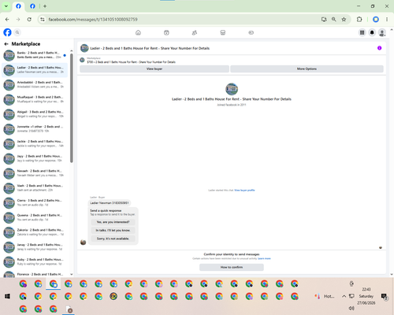Open the Windows Start menu
394x315 pixels.
pyautogui.click(x=7, y=296)
